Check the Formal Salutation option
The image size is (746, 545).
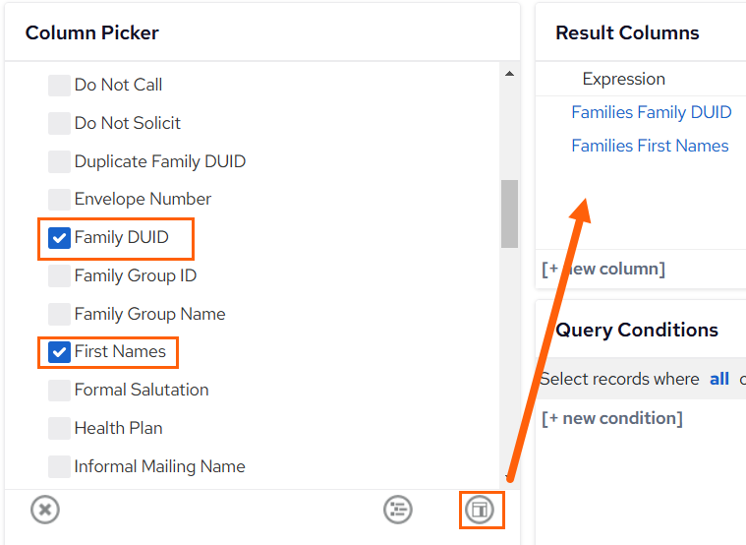coord(60,391)
